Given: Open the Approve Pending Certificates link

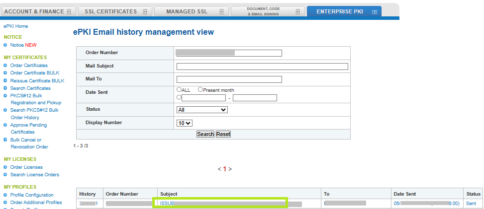Looking at the screenshot, I should (28, 128).
